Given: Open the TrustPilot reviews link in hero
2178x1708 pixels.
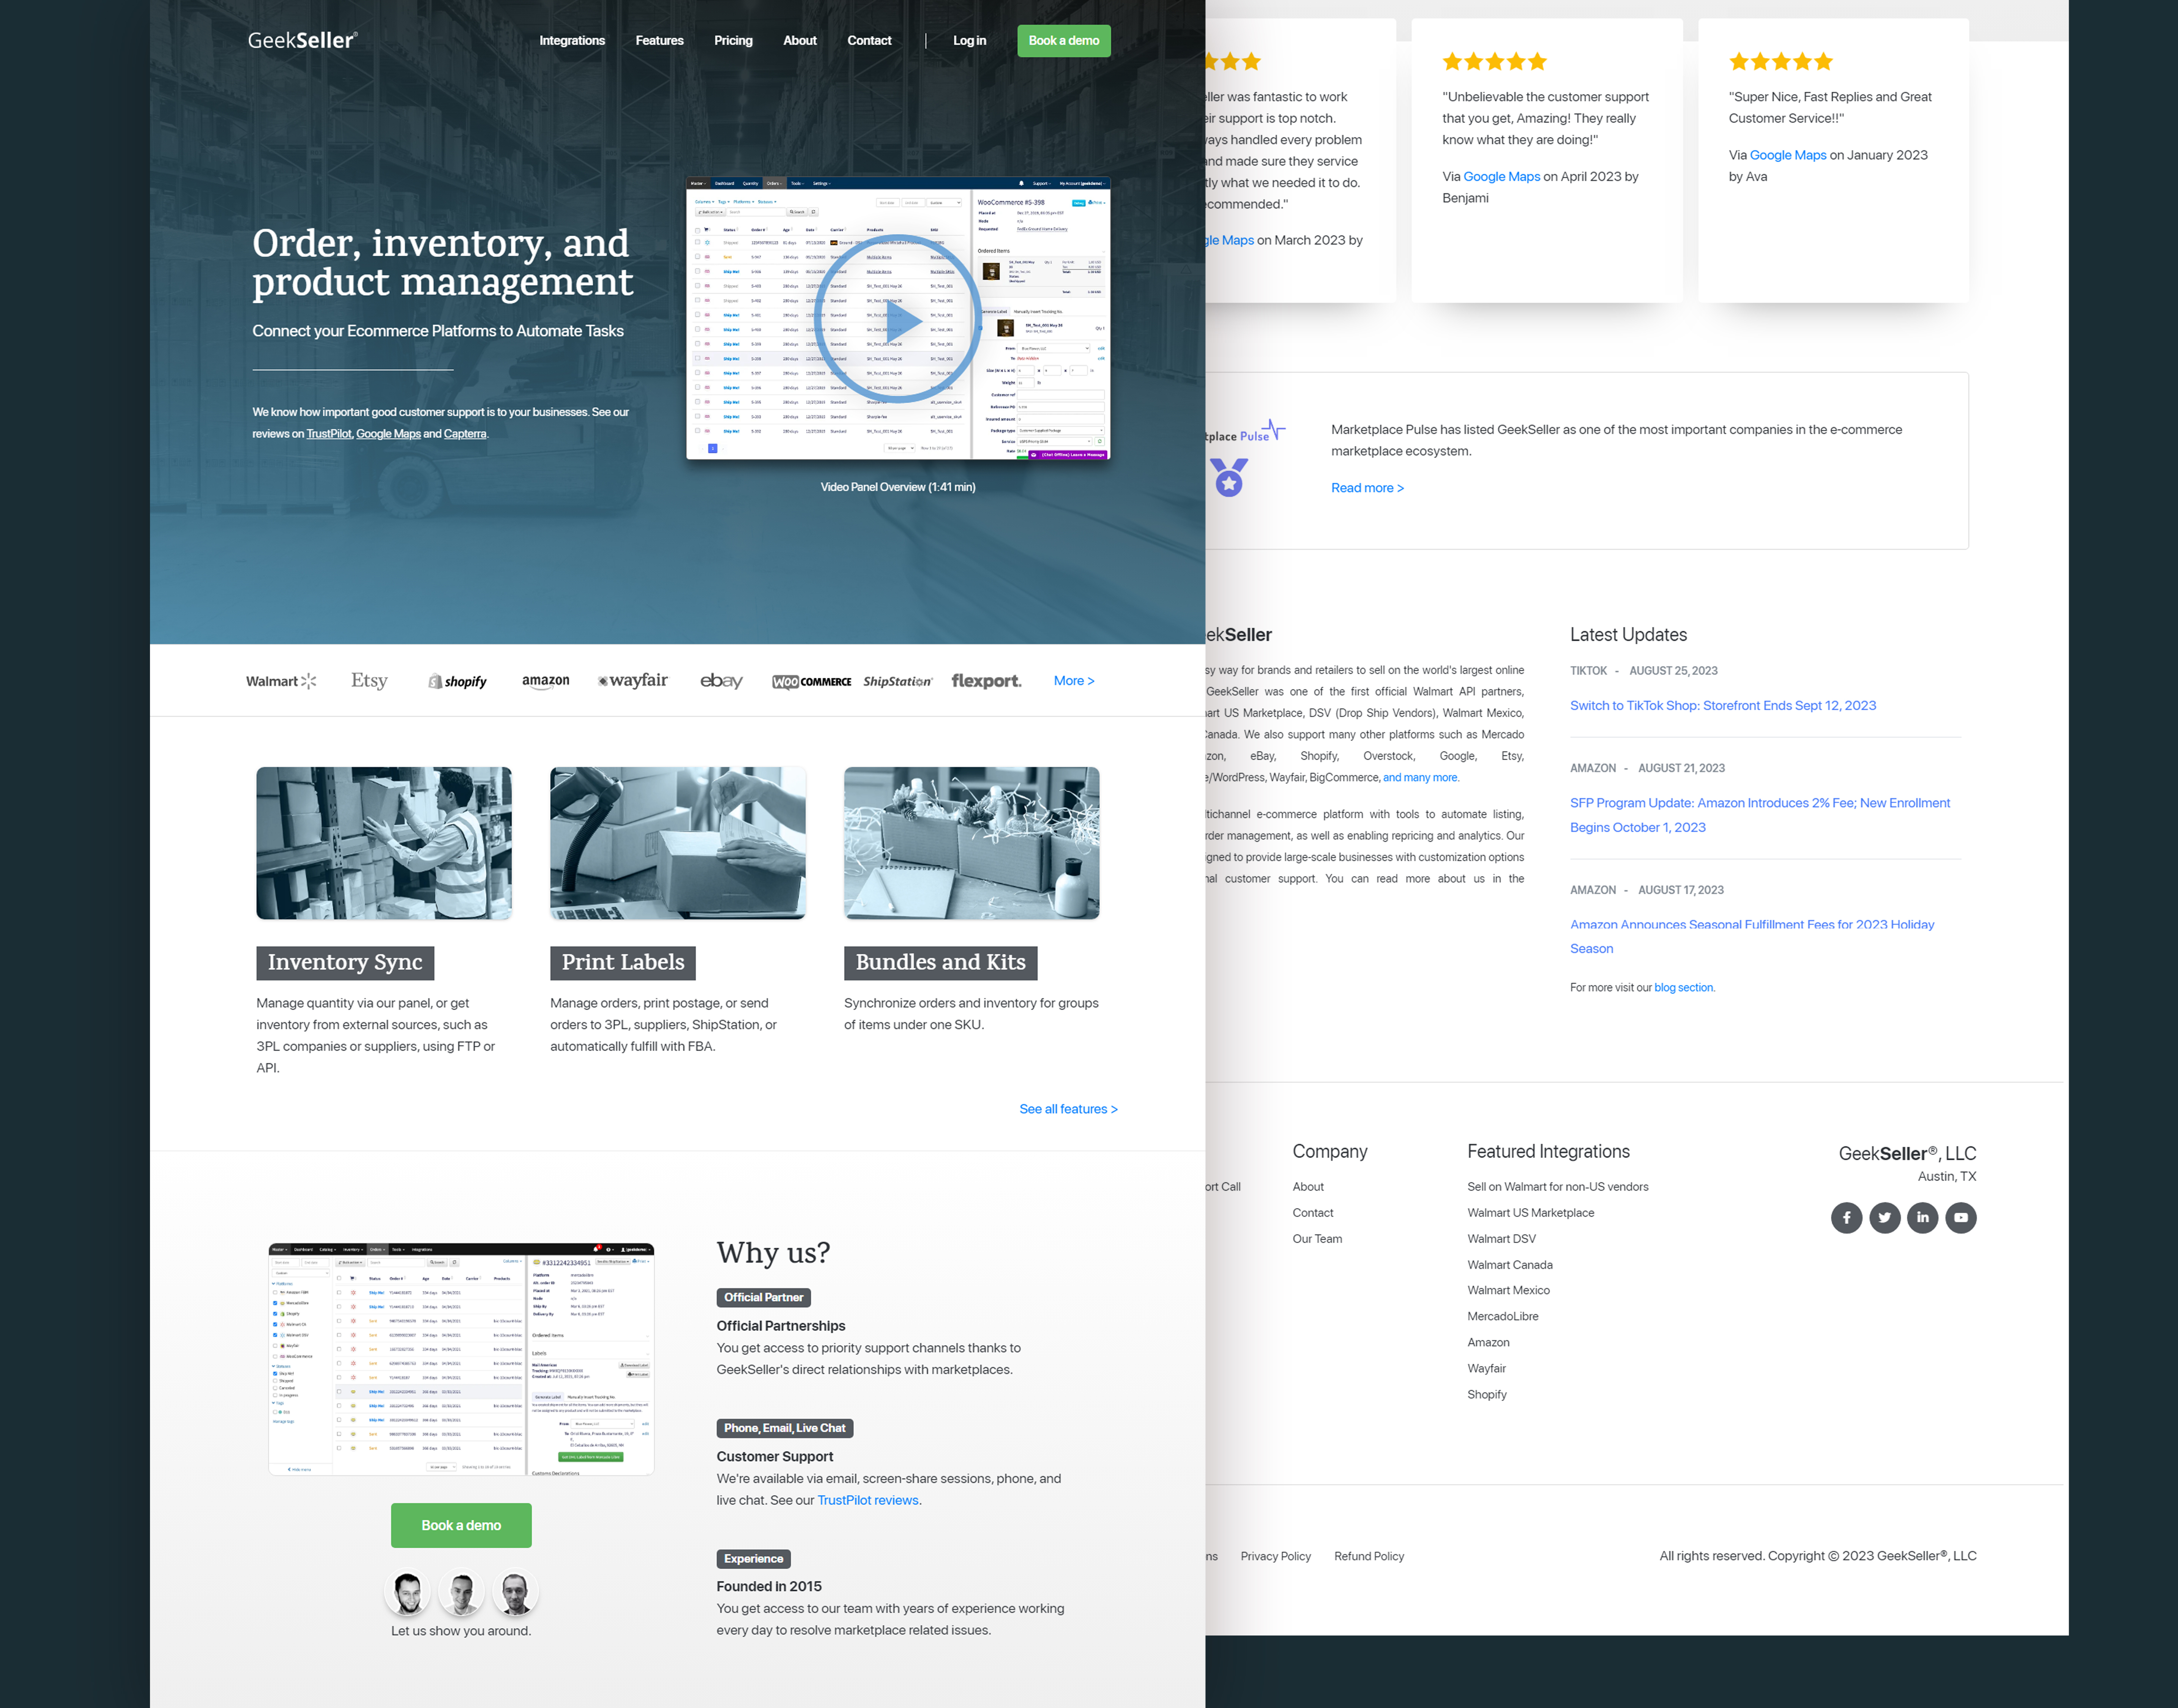Looking at the screenshot, I should click(x=329, y=434).
